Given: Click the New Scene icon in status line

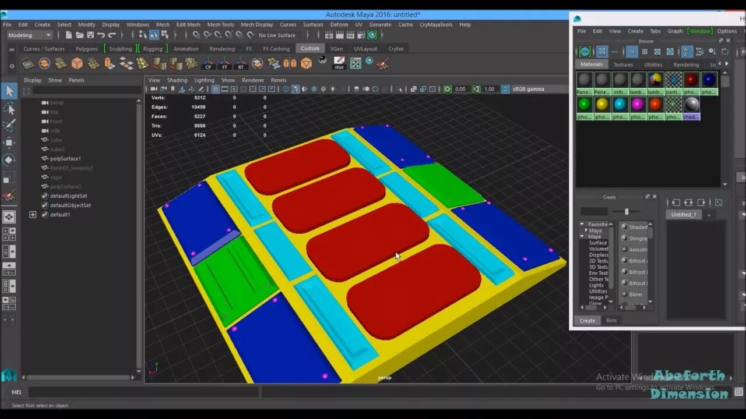Looking at the screenshot, I should tap(69, 35).
